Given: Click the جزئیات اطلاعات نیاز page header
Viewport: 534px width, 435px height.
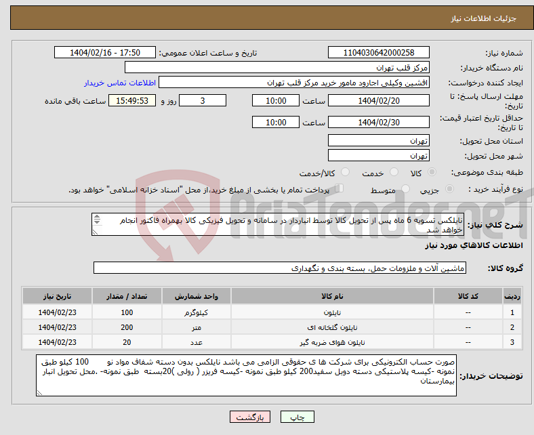Looking at the screenshot, I should 484,18.
